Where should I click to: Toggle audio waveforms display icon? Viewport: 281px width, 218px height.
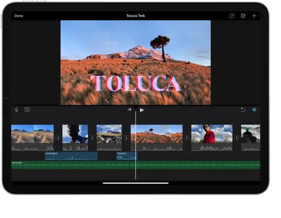[254, 110]
